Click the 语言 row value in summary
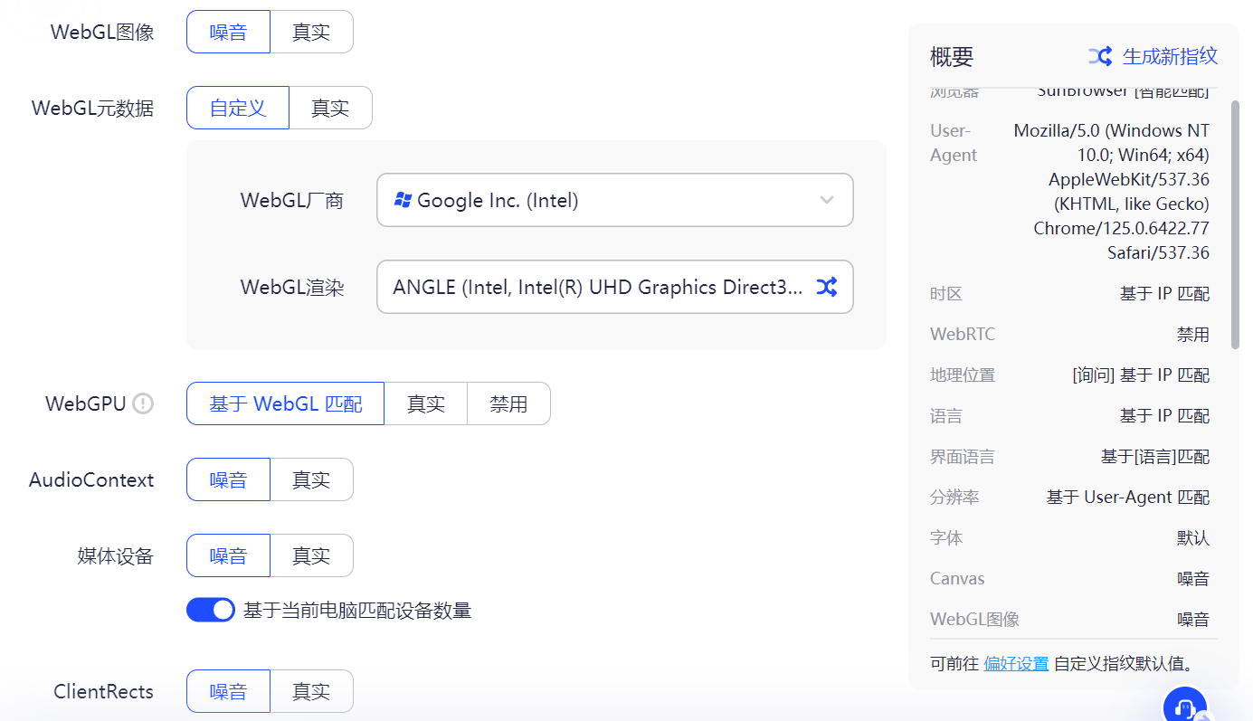Image resolution: width=1253 pixels, height=721 pixels. coord(1164,416)
